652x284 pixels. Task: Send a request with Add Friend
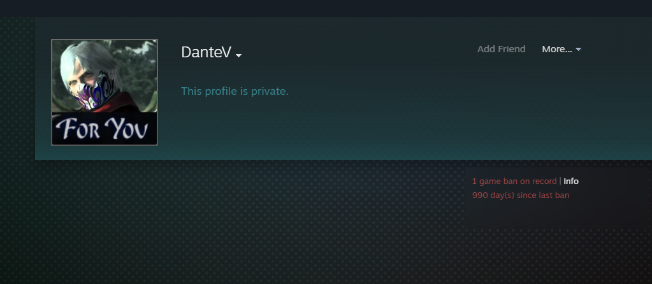click(x=501, y=49)
